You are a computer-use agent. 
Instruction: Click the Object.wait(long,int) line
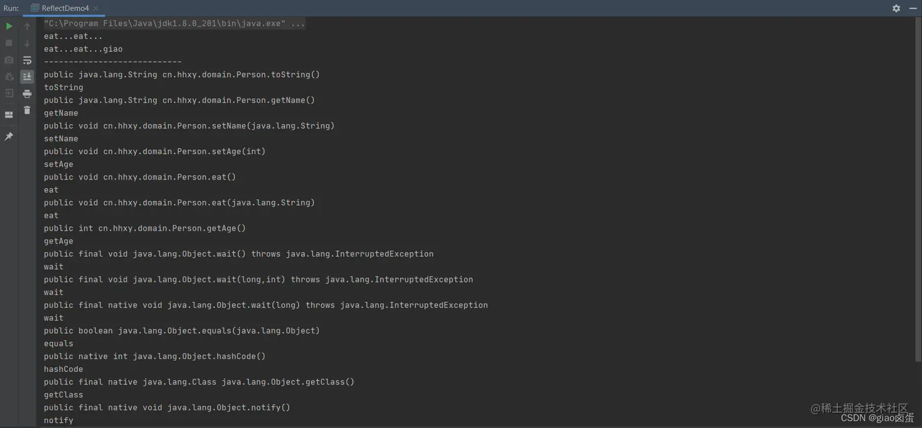(x=259, y=279)
